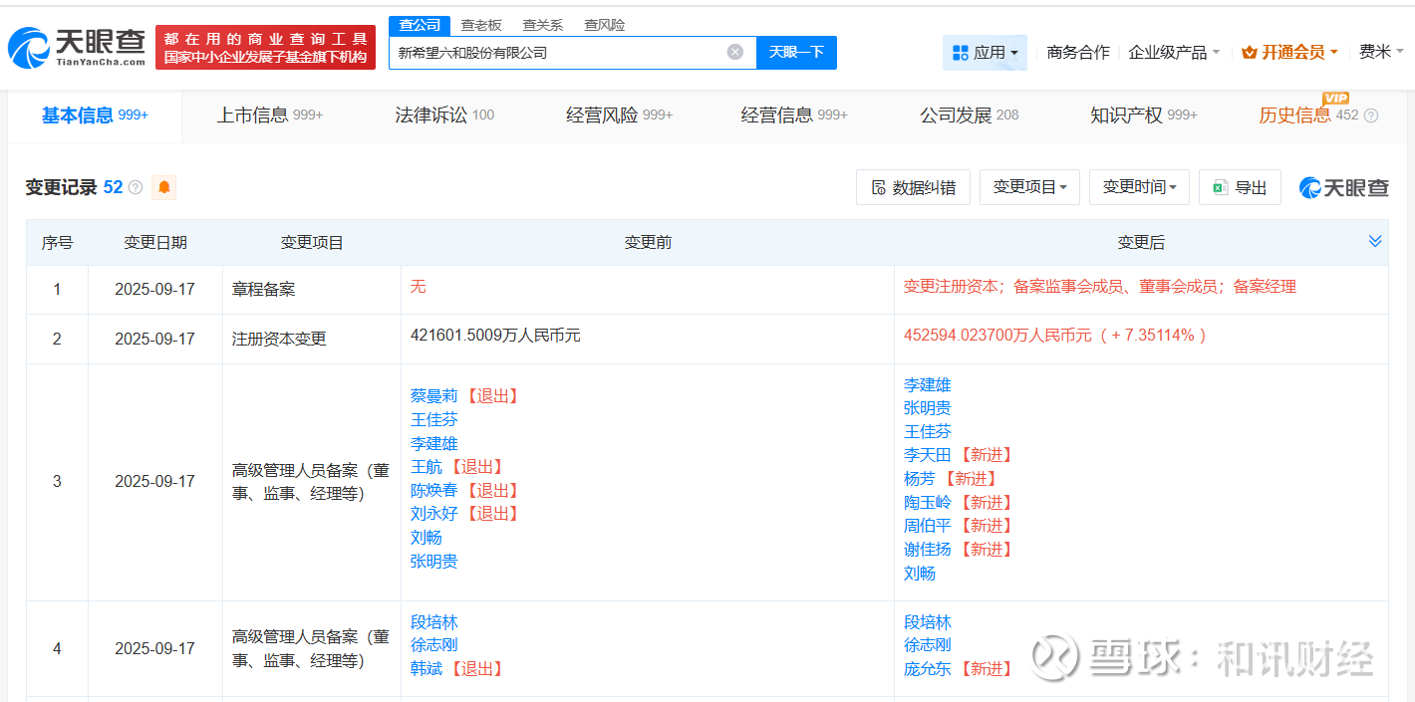Select the 法律诉讼 tab
The image size is (1415, 702).
pos(444,116)
